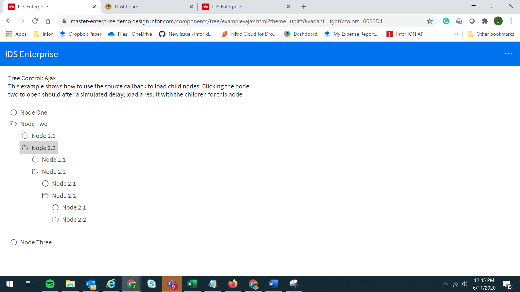Select the Node Three circle
Screen dimensions: 520x292
click(14, 242)
